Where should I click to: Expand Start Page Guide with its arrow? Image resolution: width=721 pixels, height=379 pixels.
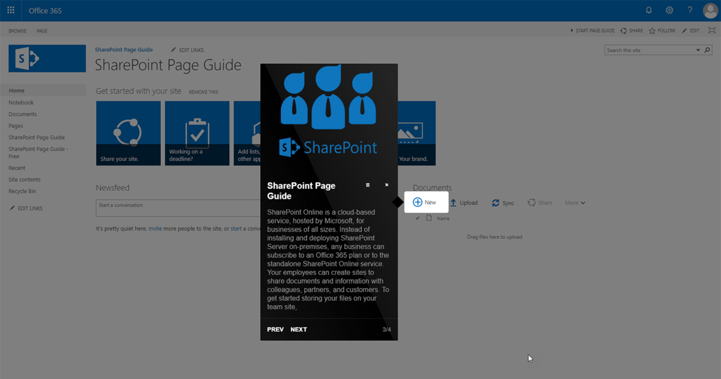[x=571, y=30]
